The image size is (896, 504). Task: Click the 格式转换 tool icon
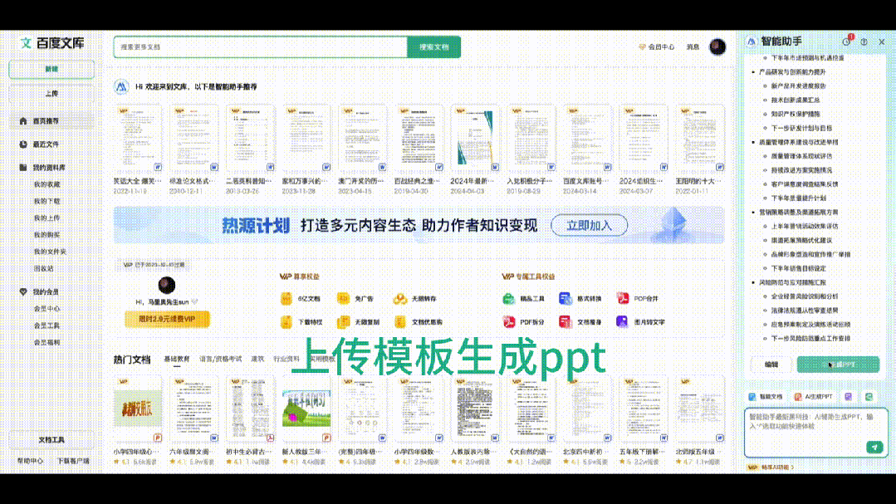click(x=566, y=299)
